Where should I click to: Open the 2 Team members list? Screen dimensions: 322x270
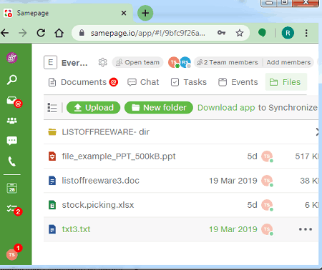point(228,62)
